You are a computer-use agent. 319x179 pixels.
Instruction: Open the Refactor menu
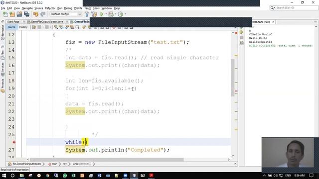pos(50,8)
